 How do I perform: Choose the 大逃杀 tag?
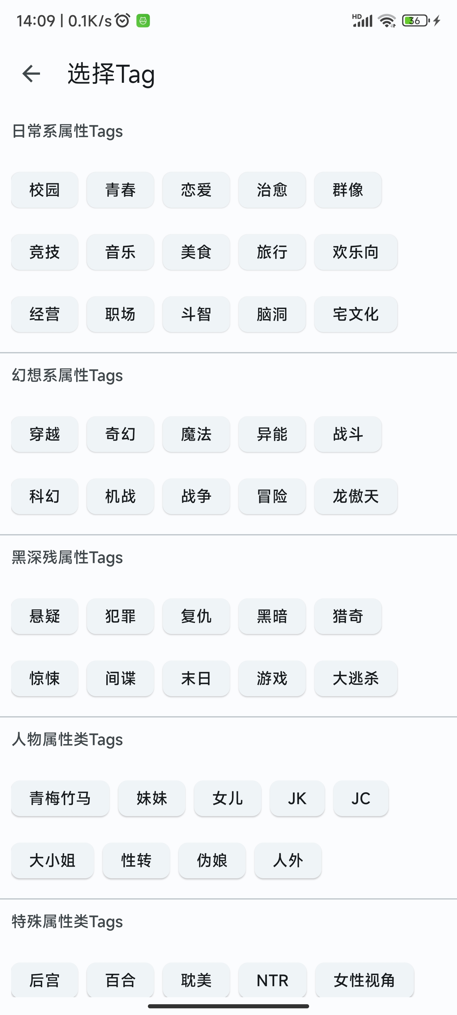click(356, 678)
